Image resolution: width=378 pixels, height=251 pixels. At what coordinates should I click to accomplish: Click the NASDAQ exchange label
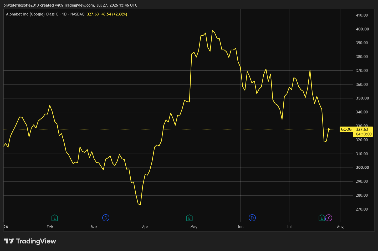78,14
